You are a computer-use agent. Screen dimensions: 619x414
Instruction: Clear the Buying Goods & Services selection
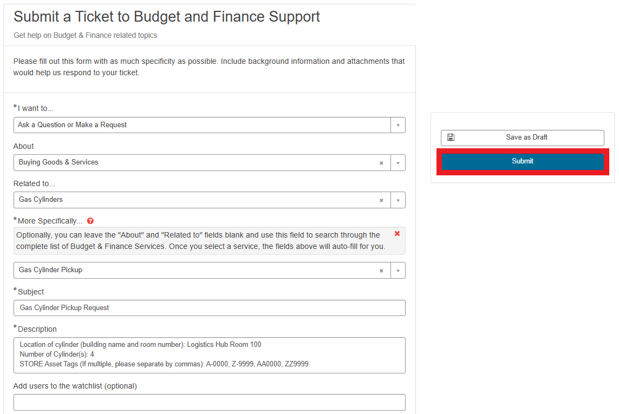coord(381,163)
